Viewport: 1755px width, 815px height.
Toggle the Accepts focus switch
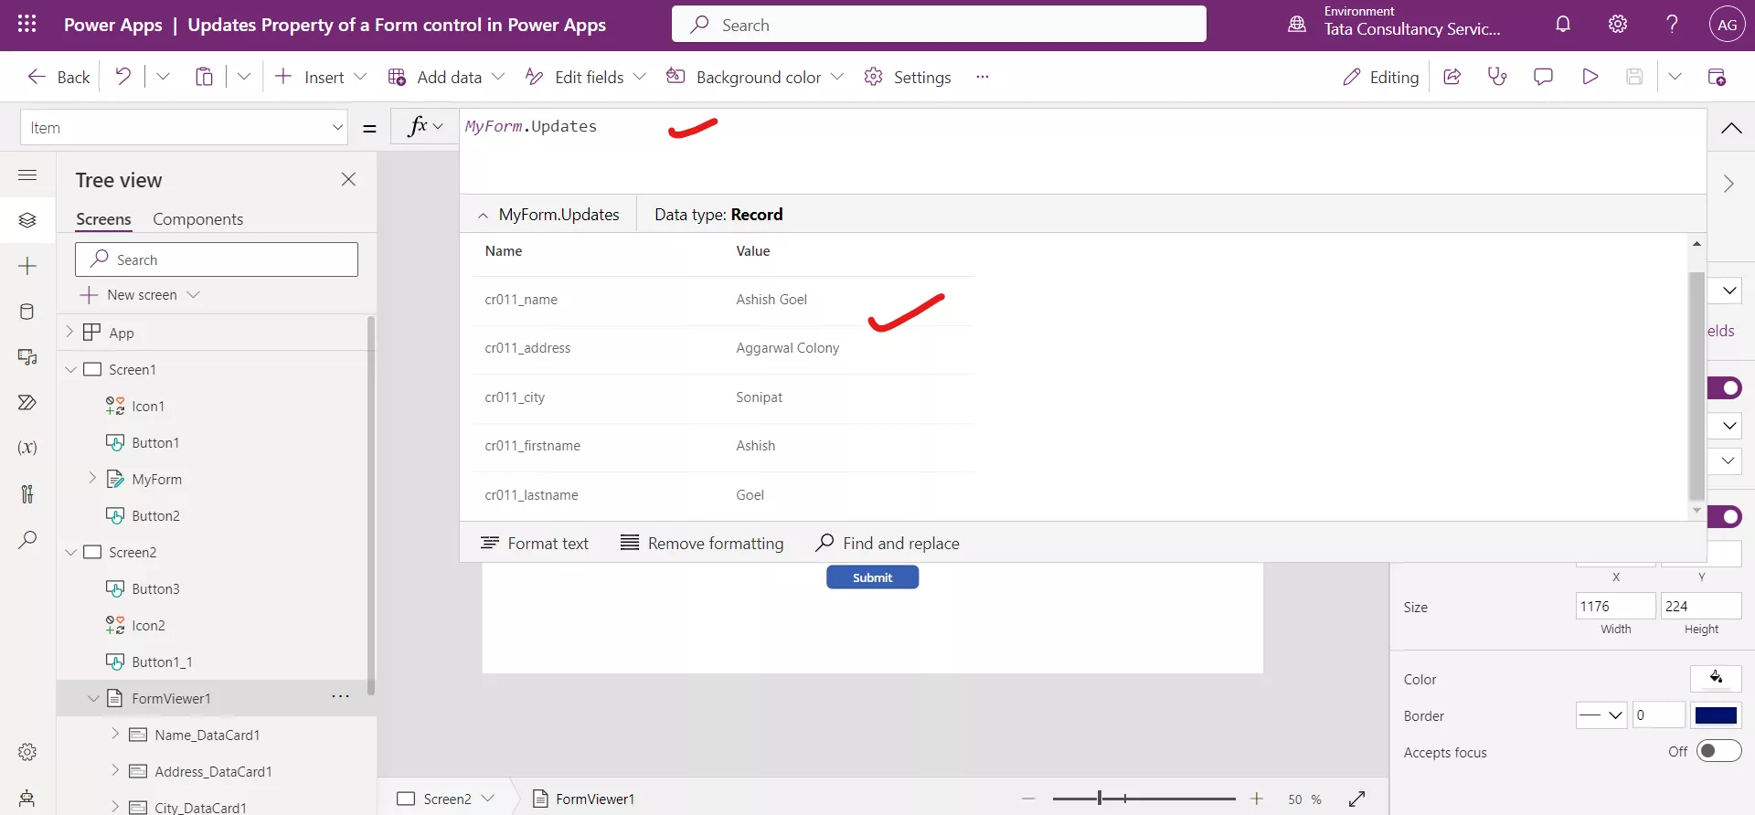click(1718, 751)
